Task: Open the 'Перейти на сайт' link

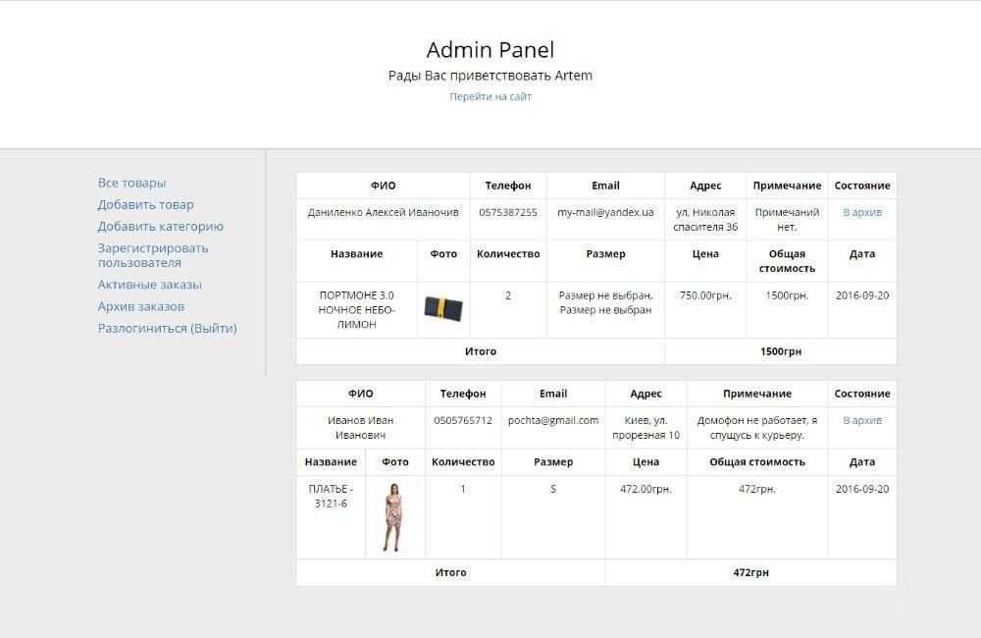Action: point(490,96)
